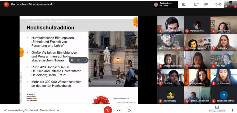Hang up the call
237x113 pixels.
[118, 110]
